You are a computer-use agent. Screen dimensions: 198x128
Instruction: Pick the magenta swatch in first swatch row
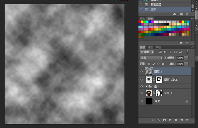(x=152, y=22)
